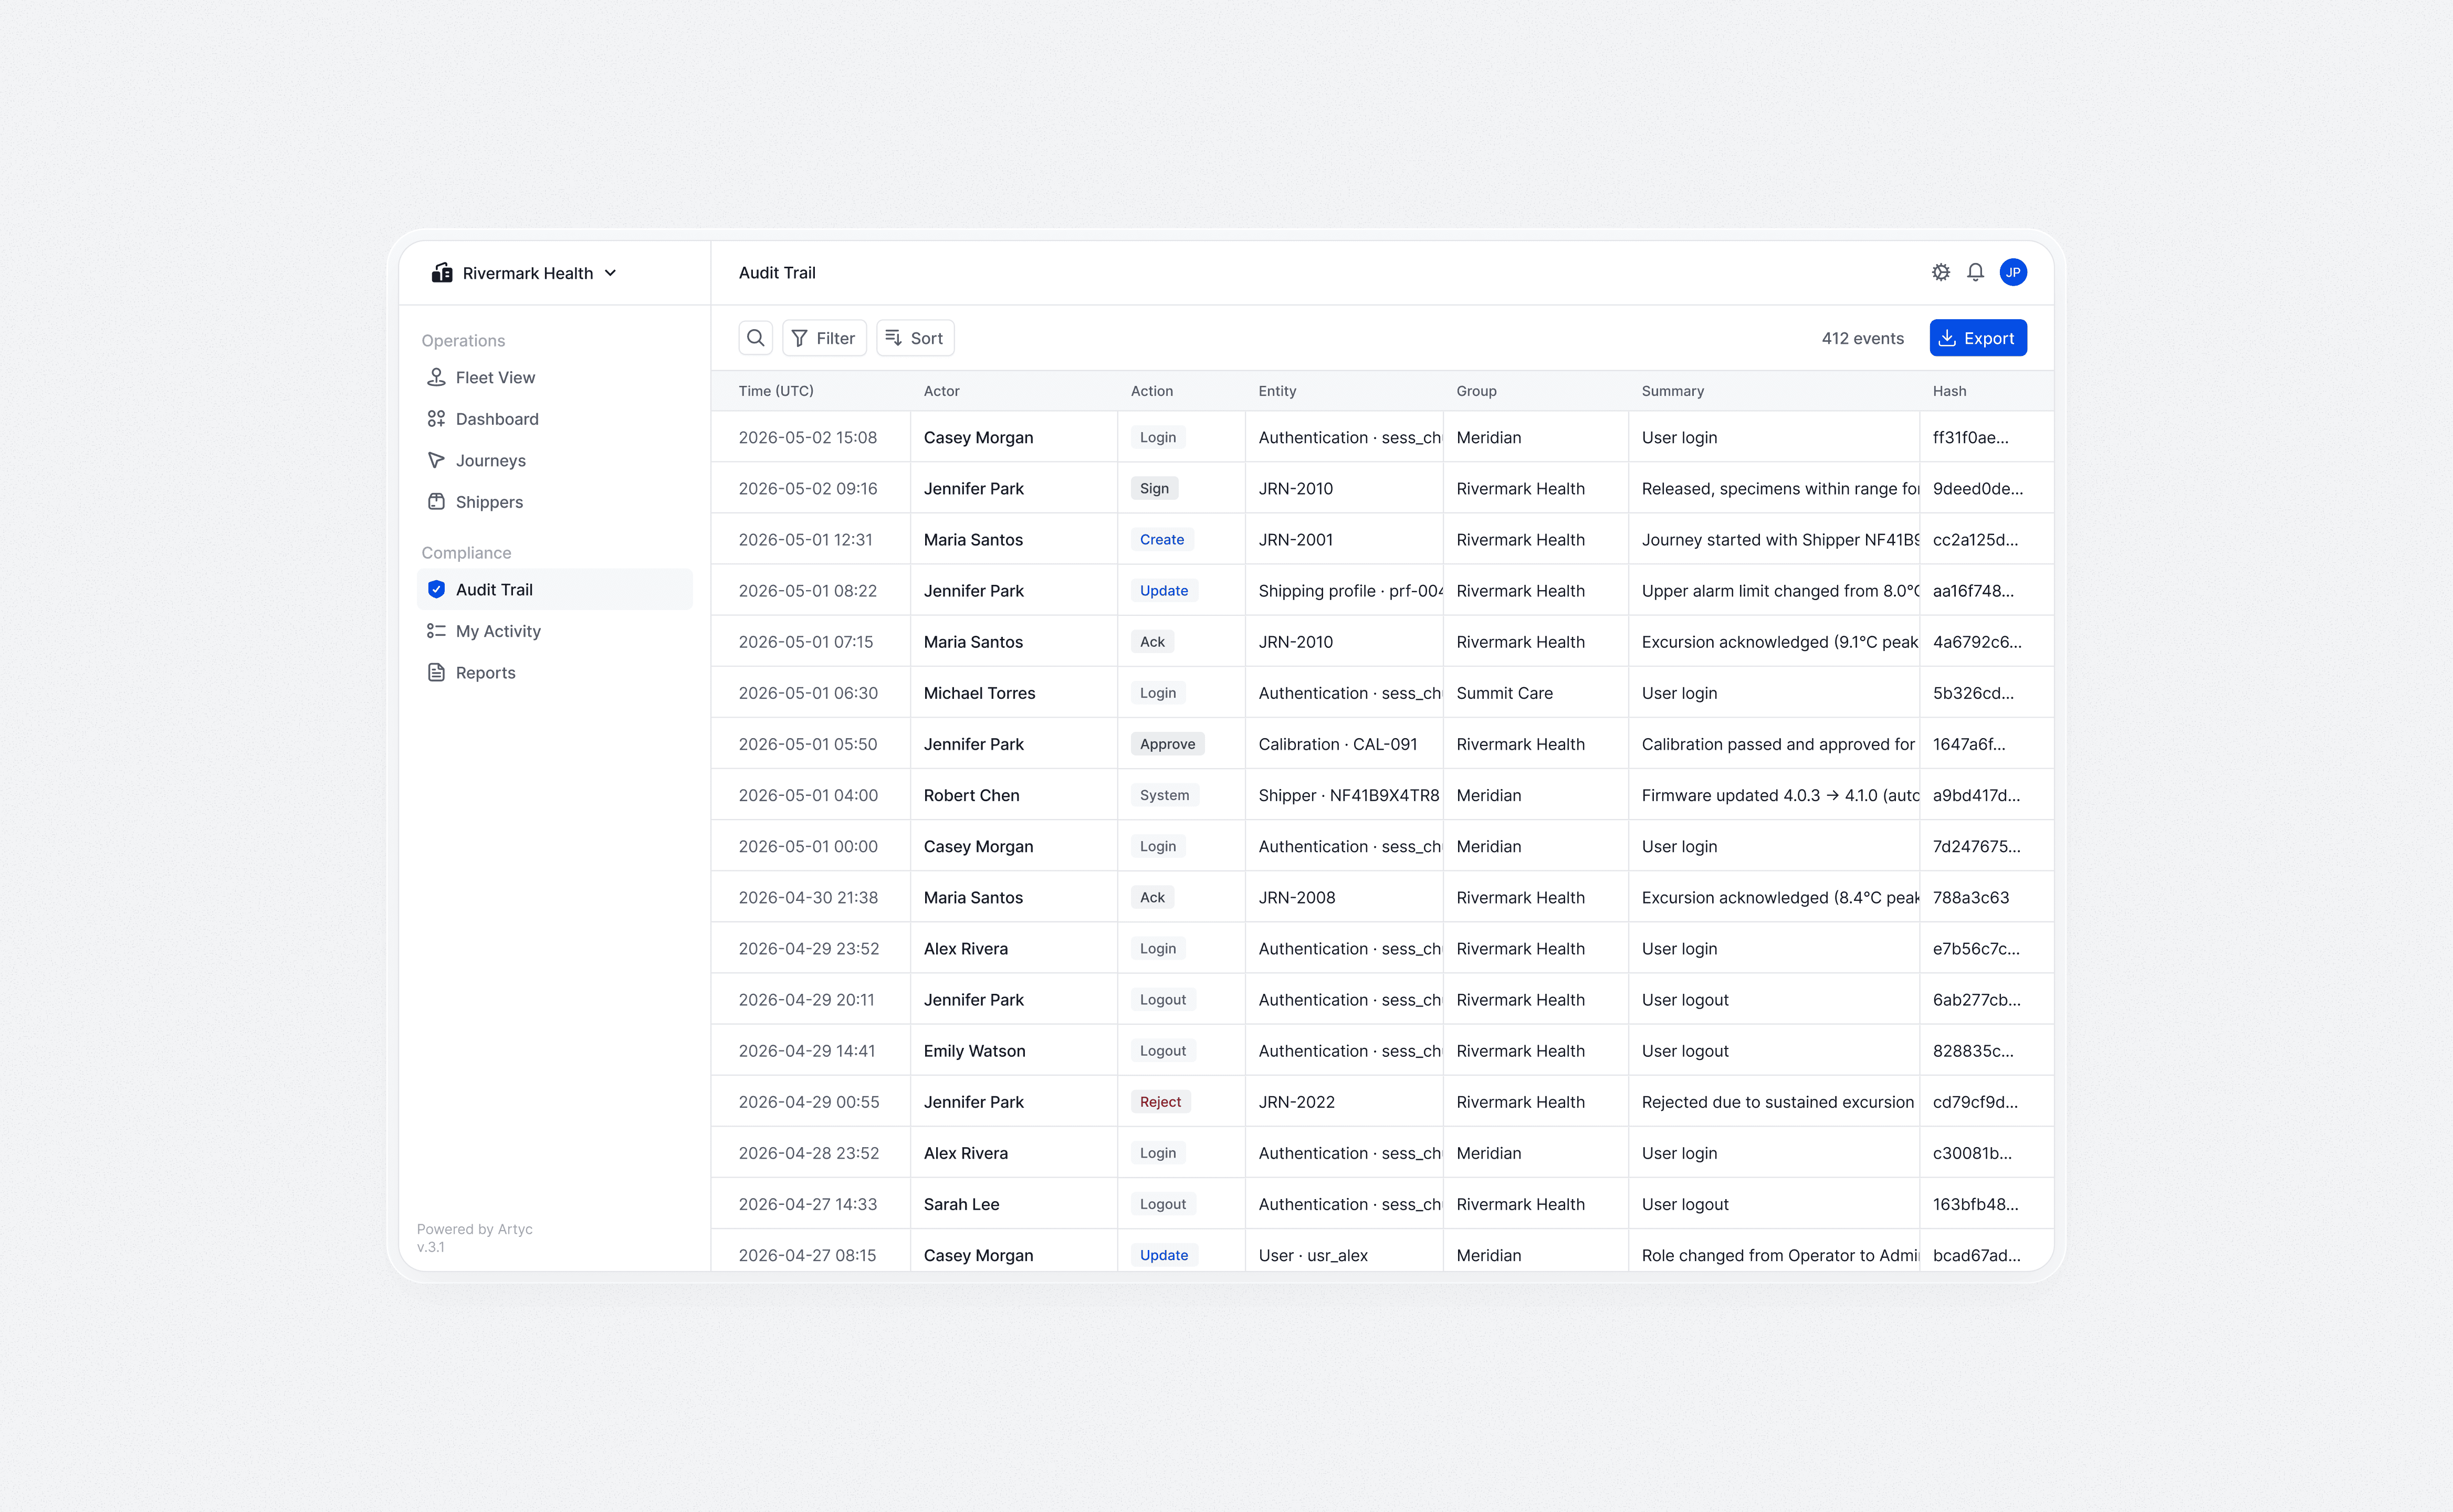Click hash 9deed0de...
Viewport: 2453px width, 1512px height.
(x=1977, y=488)
